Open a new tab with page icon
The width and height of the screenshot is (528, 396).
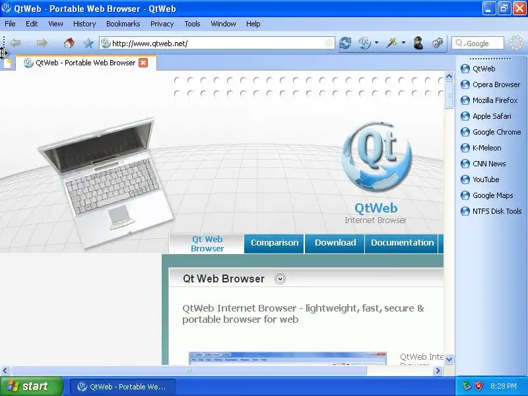(7, 63)
